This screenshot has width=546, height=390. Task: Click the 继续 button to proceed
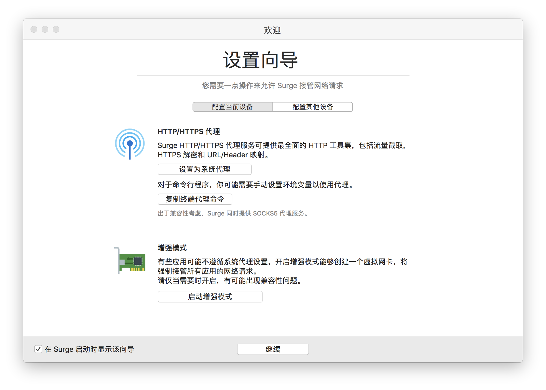(x=273, y=349)
